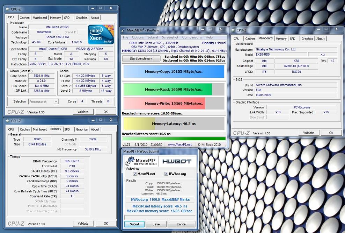Click Validate in the mainboard window
345x233 pixels.
pos(308,133)
